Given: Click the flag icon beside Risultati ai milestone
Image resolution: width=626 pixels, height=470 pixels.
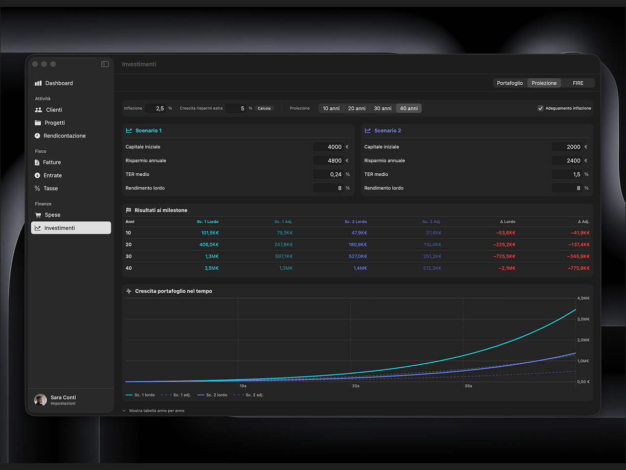Looking at the screenshot, I should (129, 210).
